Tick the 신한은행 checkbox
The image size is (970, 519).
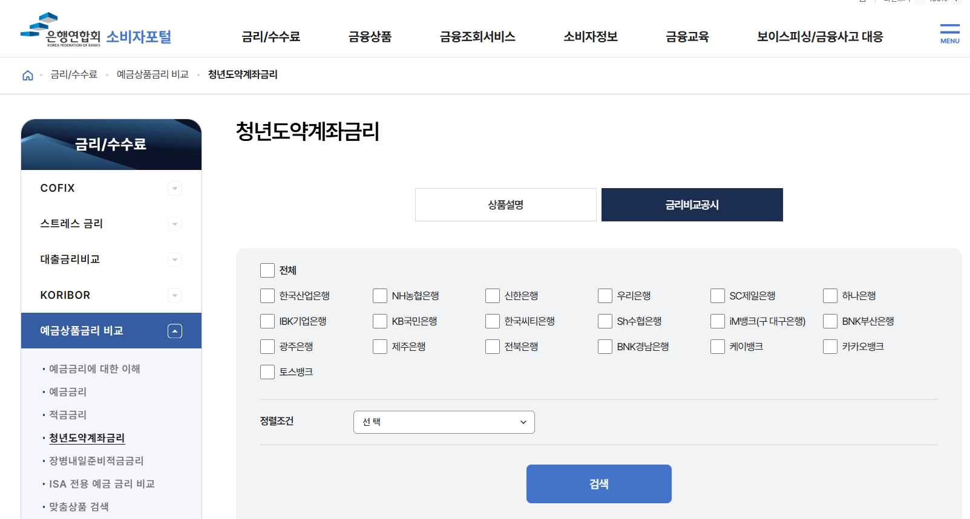(493, 296)
